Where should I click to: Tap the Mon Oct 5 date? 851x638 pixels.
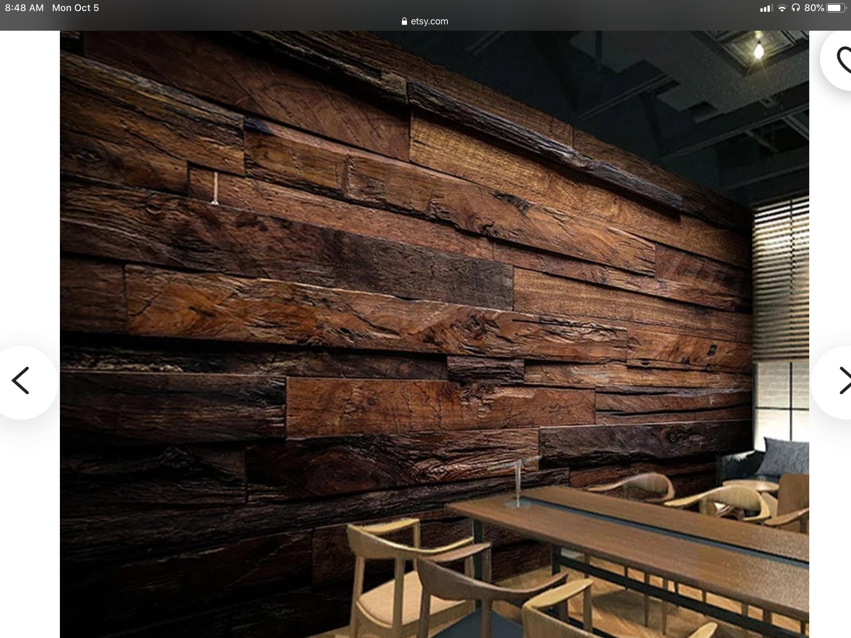click(x=75, y=8)
